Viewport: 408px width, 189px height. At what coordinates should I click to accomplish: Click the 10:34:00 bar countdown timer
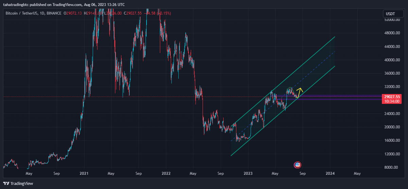(391, 101)
